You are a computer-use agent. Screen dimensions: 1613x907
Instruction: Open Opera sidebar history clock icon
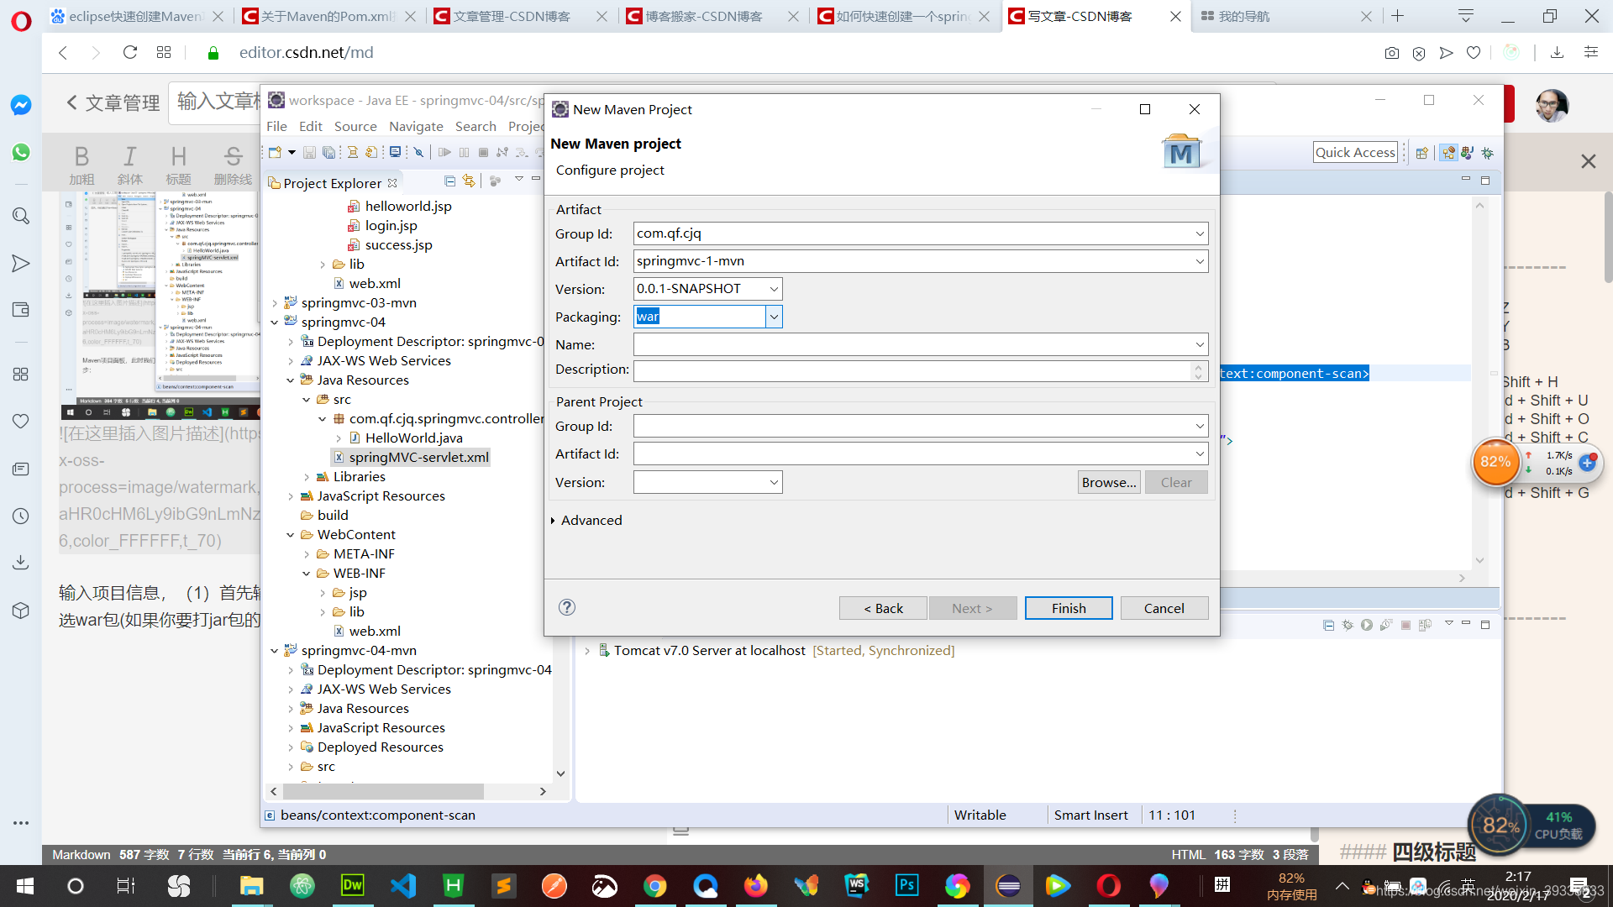click(x=21, y=516)
